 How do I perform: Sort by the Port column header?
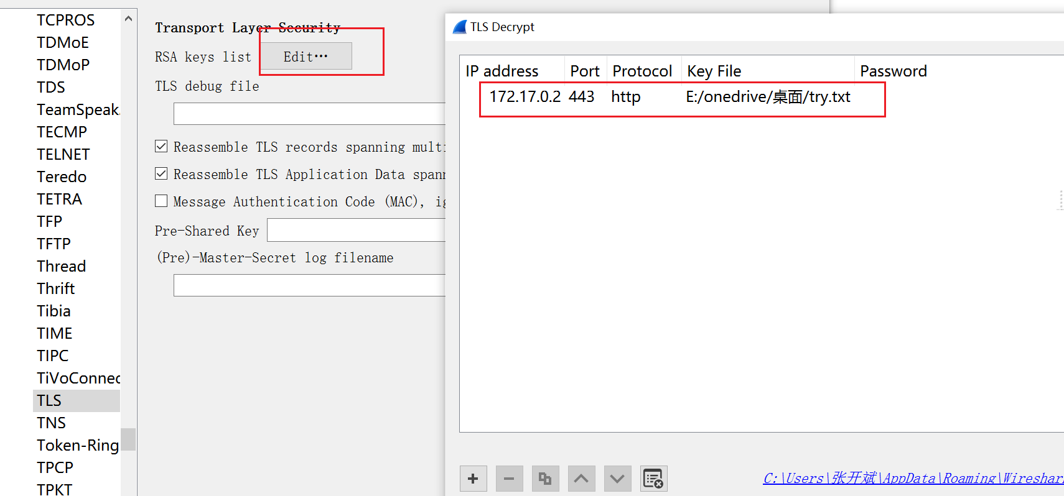tap(586, 71)
